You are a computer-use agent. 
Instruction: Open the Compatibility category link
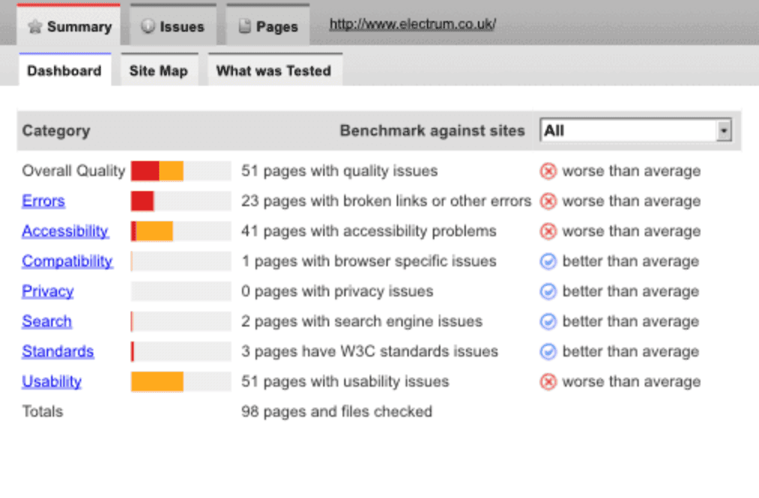[x=67, y=262]
